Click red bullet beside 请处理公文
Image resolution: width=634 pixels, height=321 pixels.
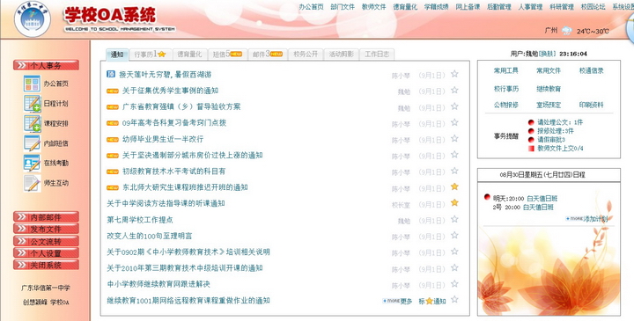531,122
